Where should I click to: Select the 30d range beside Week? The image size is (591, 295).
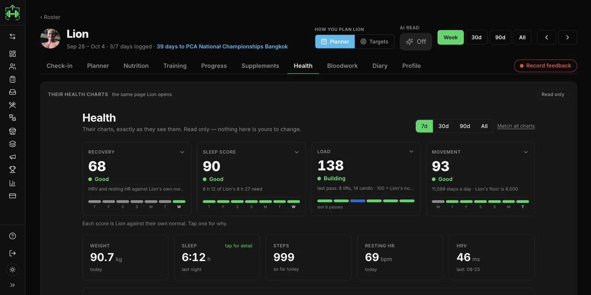point(476,37)
